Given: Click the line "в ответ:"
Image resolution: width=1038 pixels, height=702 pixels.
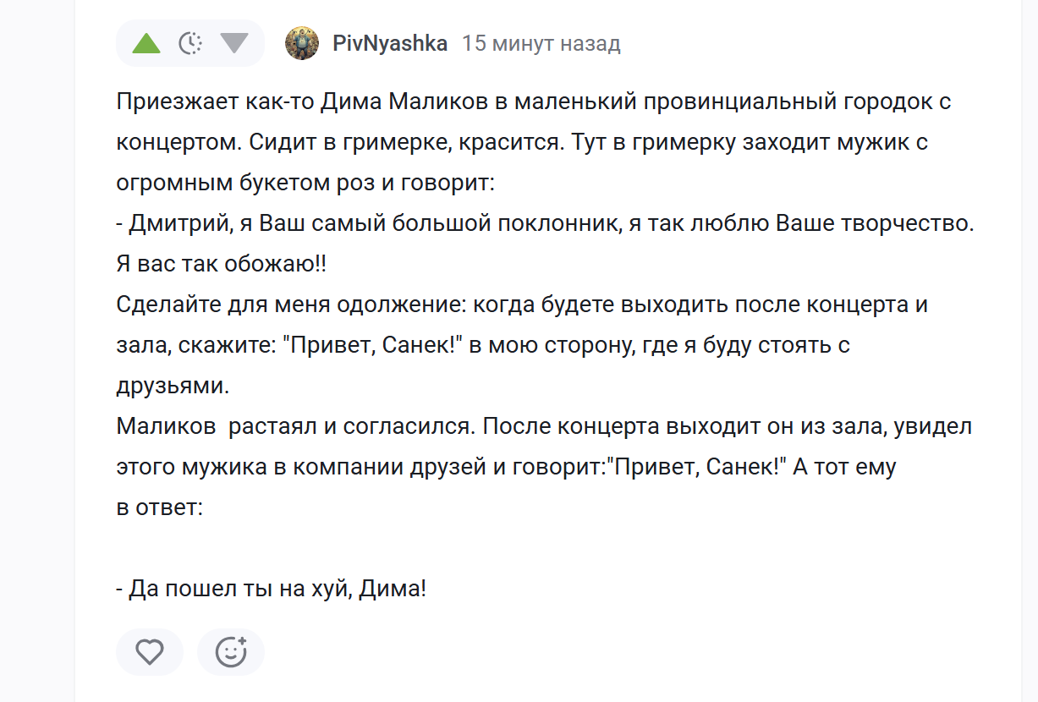Looking at the screenshot, I should [159, 507].
